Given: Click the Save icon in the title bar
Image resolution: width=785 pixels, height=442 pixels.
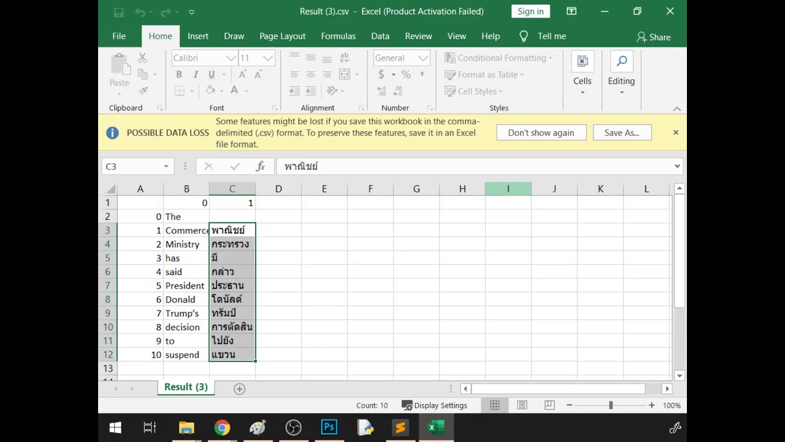Looking at the screenshot, I should tap(118, 12).
